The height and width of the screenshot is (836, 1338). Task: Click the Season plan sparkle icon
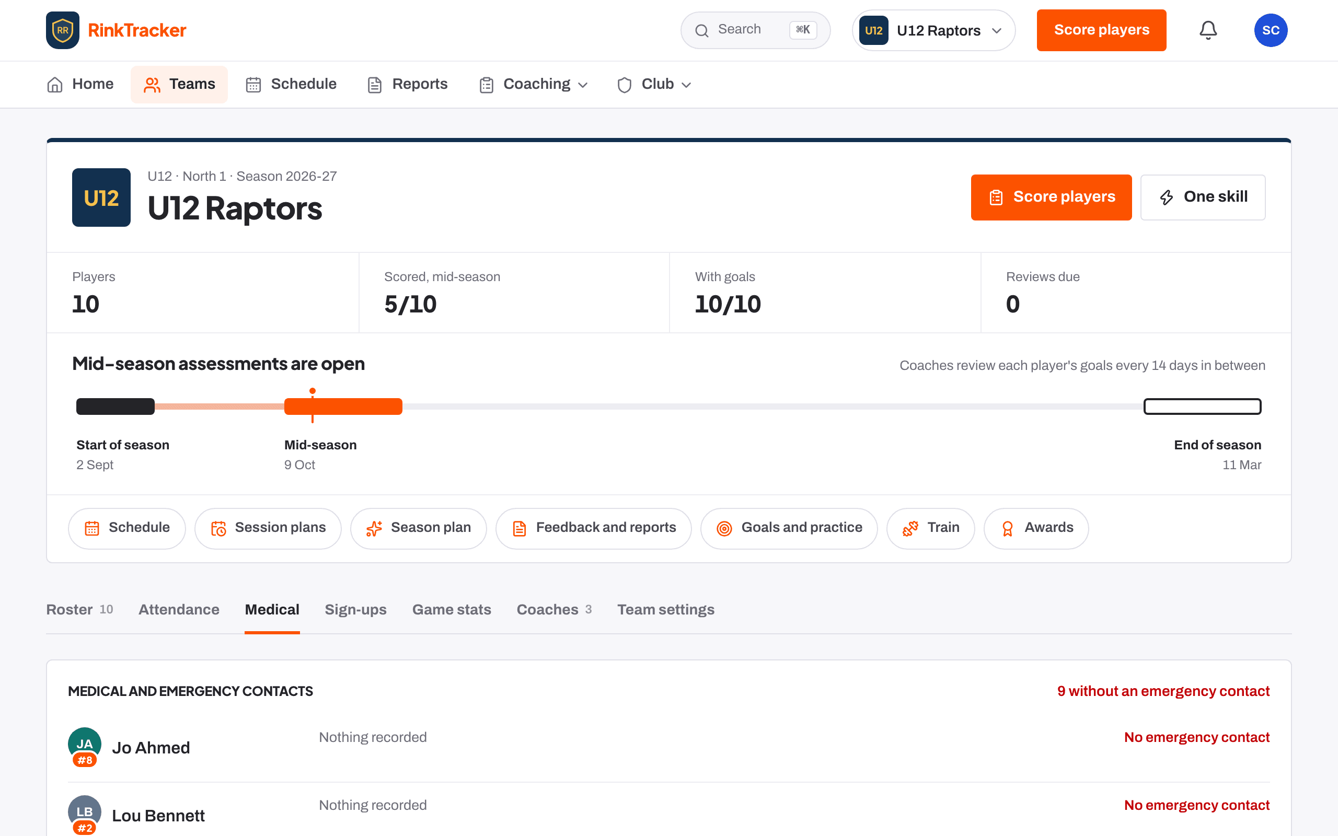374,529
